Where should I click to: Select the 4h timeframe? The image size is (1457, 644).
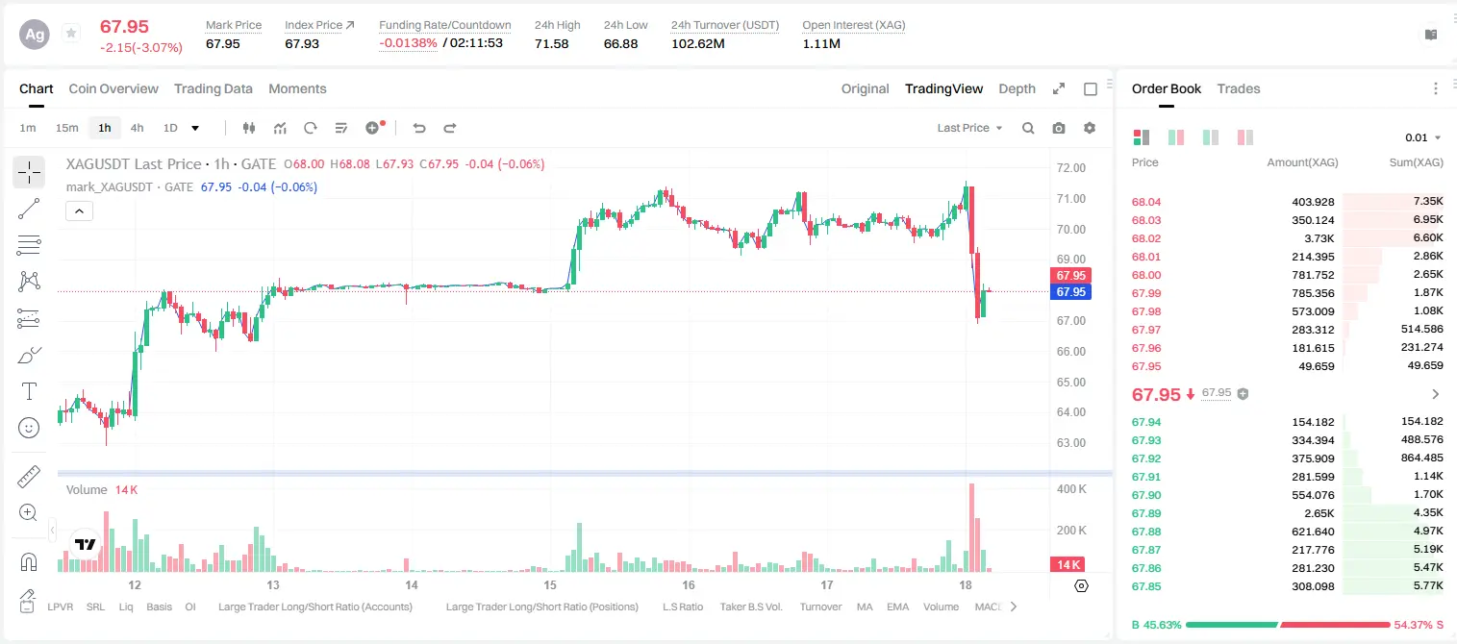pos(138,128)
